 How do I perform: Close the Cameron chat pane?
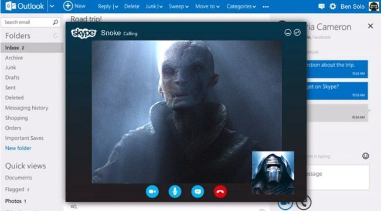[370, 26]
